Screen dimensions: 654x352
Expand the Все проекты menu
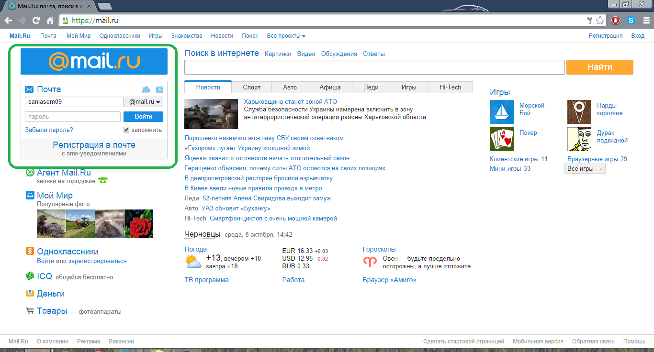(x=286, y=36)
